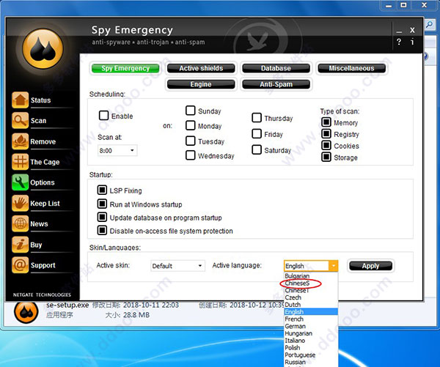Maximize the background Explorer window
This screenshot has width=440, height=367.
[x=403, y=5]
